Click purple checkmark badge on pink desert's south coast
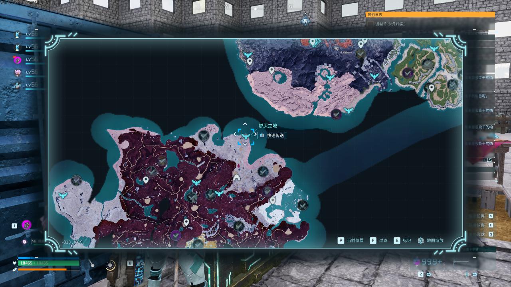 point(336,114)
